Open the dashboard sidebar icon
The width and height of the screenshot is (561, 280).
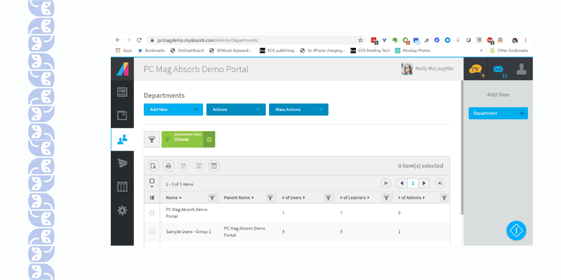[122, 92]
